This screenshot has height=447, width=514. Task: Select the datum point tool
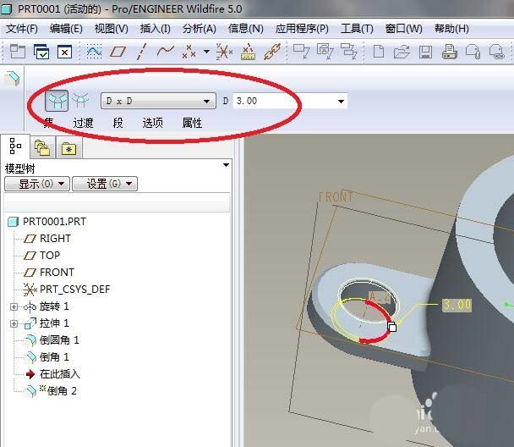coord(189,52)
